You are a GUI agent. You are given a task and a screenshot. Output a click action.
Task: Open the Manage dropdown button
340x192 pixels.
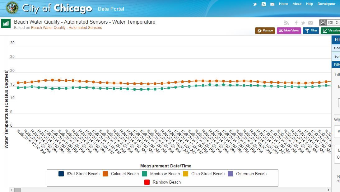point(265,30)
